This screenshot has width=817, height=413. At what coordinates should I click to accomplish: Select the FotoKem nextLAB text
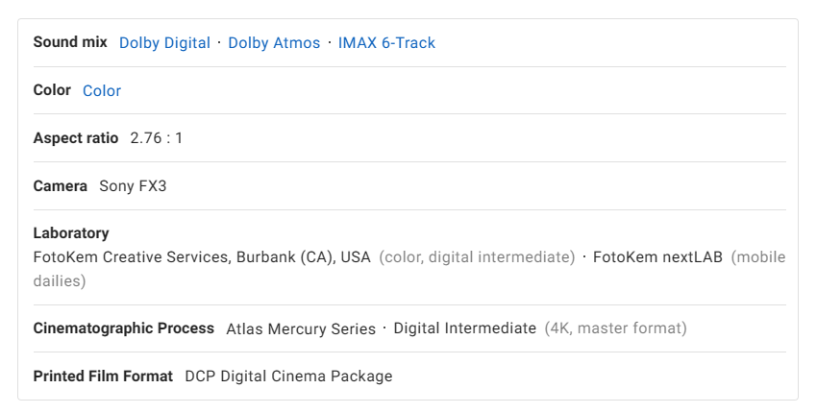click(x=658, y=257)
